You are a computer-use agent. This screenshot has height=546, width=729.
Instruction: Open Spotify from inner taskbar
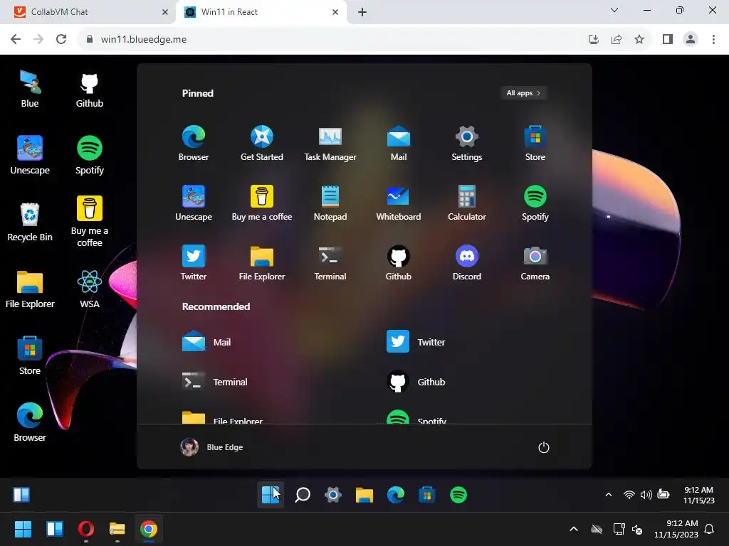pyautogui.click(x=458, y=495)
